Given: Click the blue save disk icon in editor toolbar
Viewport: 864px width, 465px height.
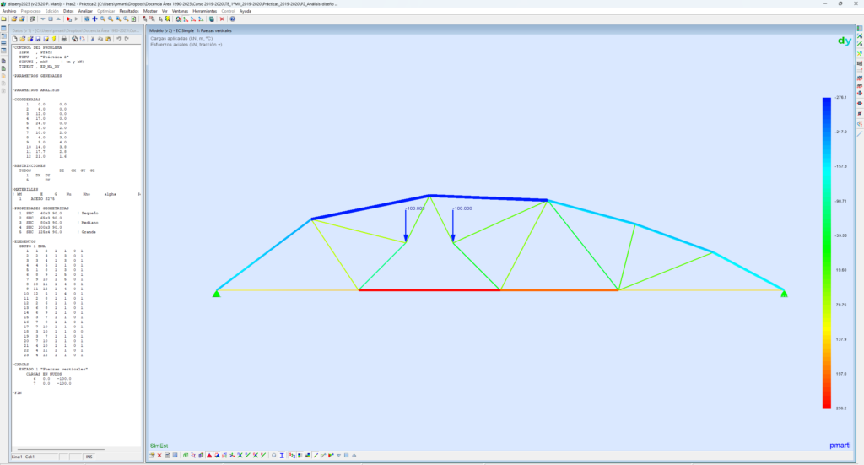Looking at the screenshot, I should click(38, 39).
